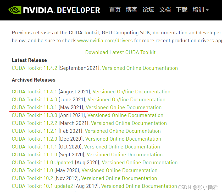Image resolution: width=222 pixels, height=192 pixels.
Task: Open 11.4.1 Versioned Online Documentation
Action: pyautogui.click(x=131, y=92)
